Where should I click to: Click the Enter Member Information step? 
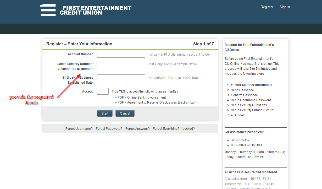tap(252, 85)
